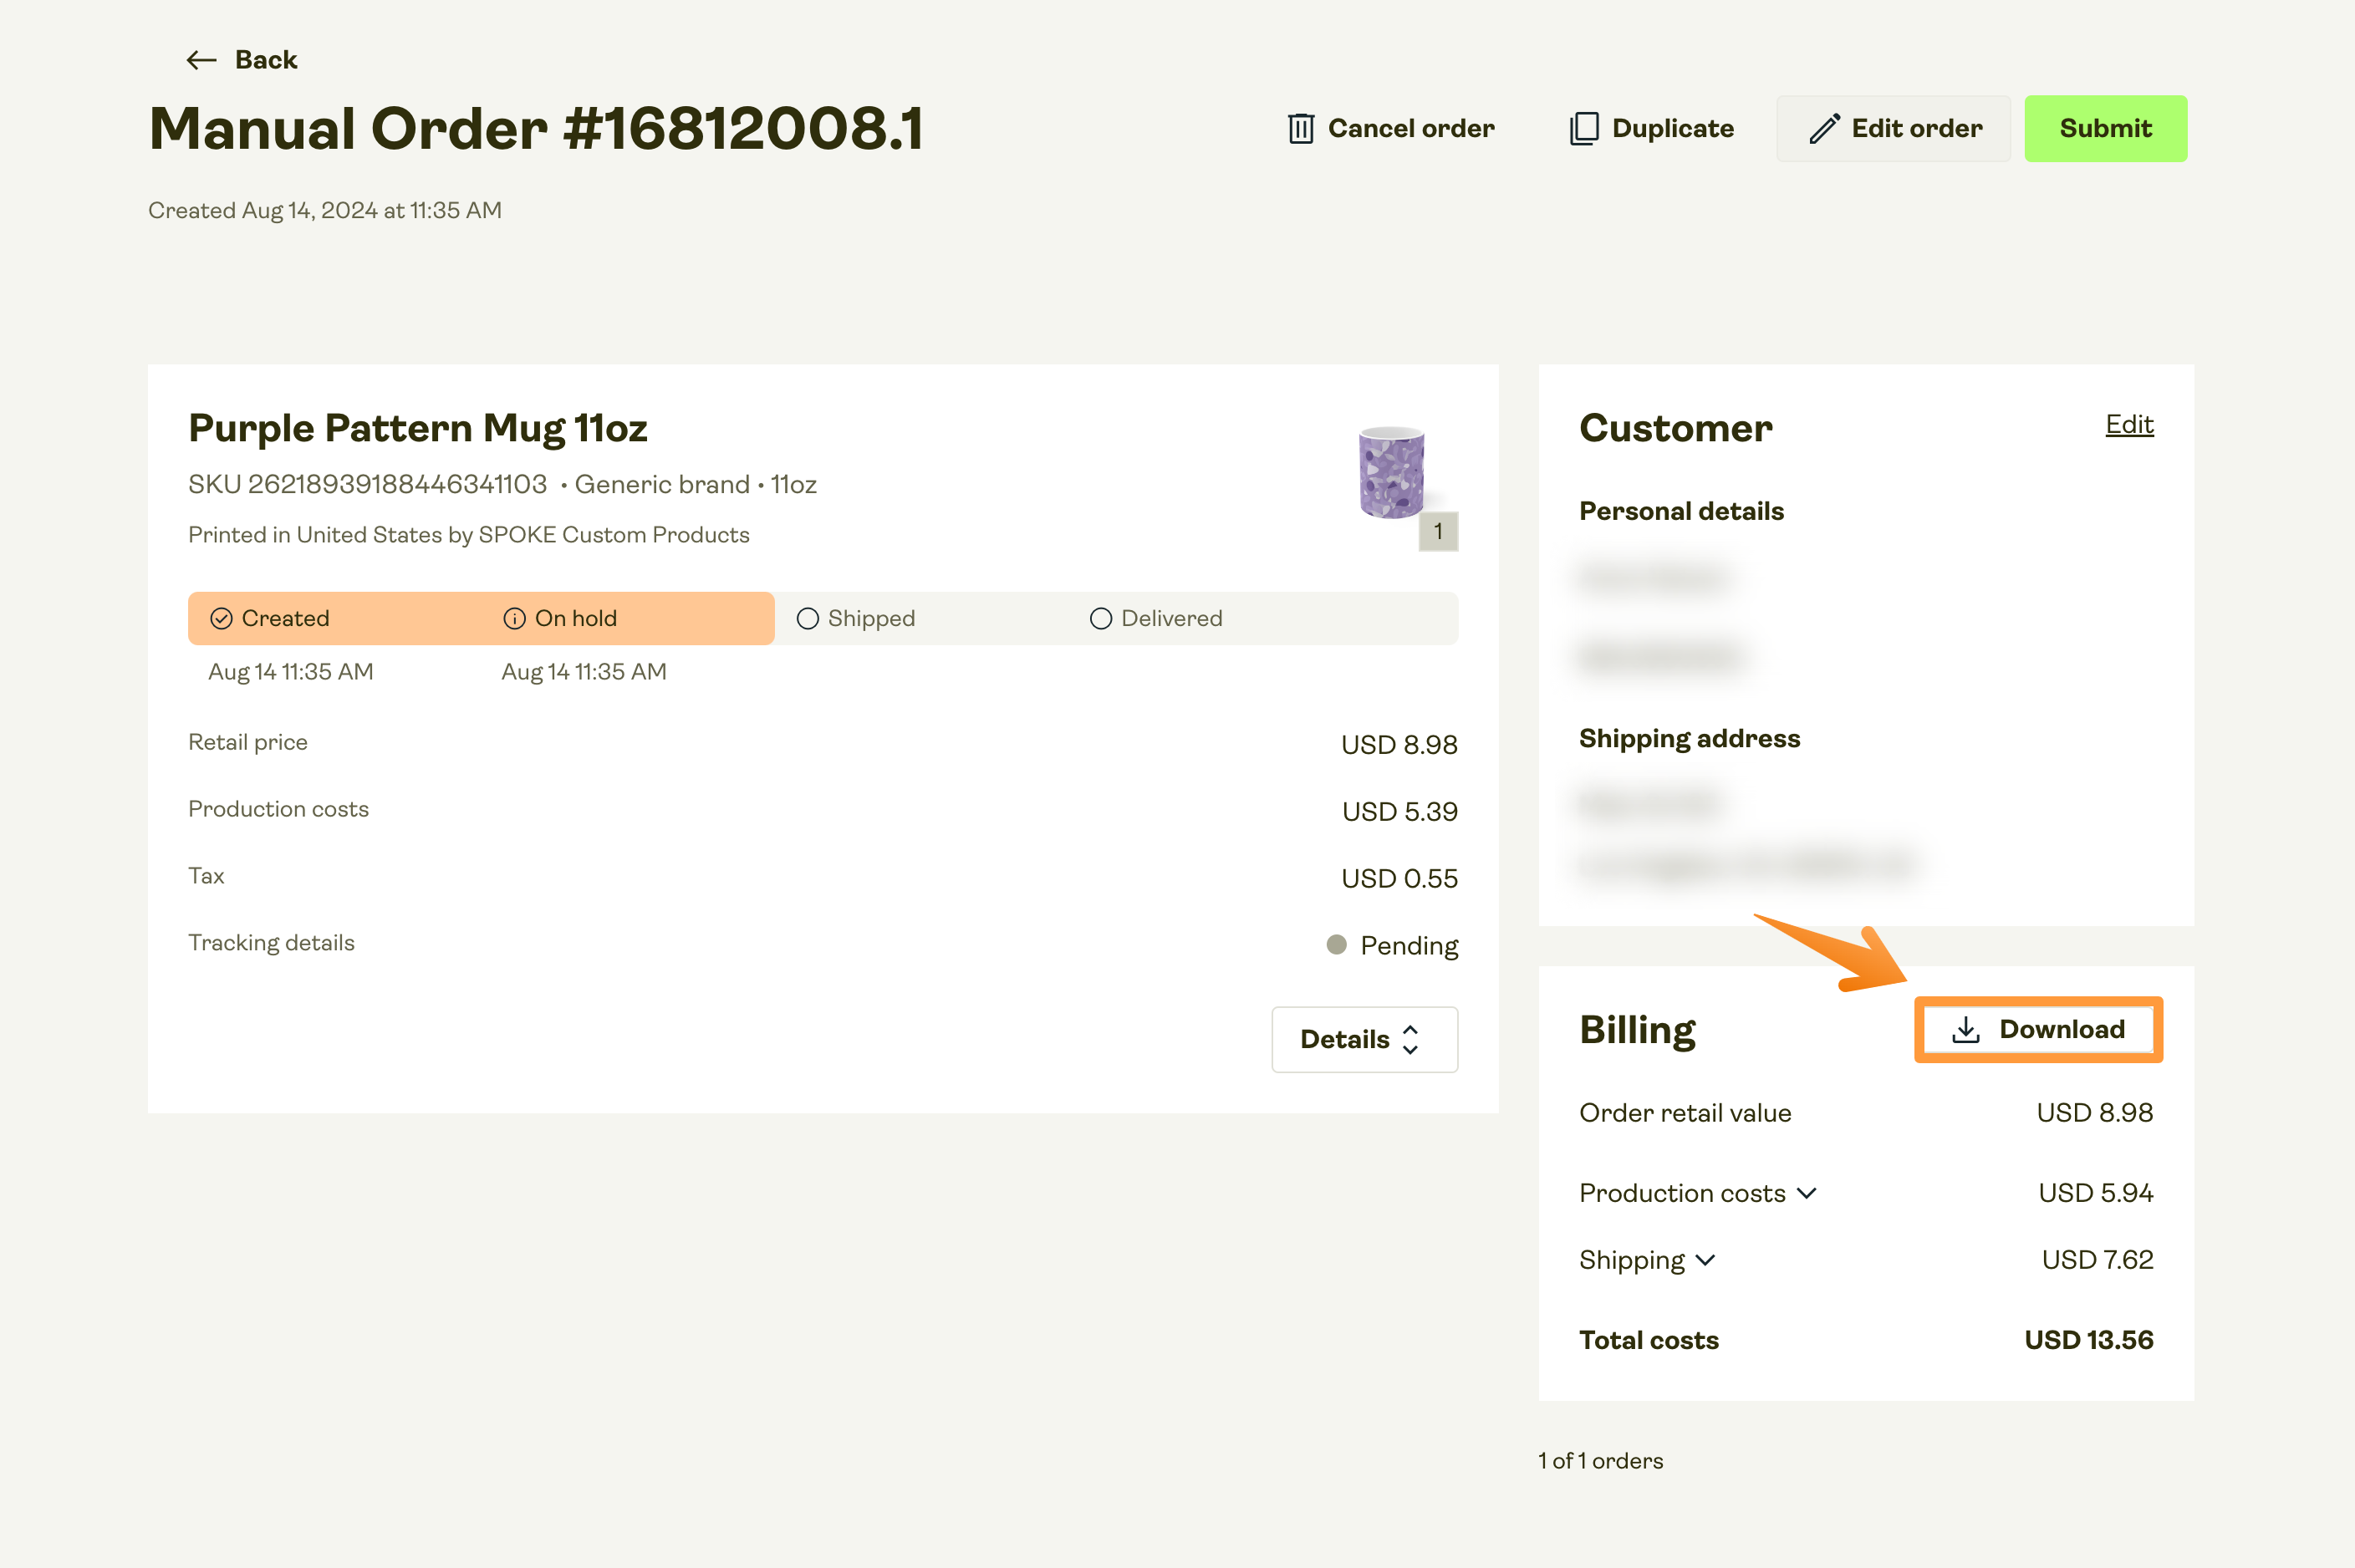Download the billing document
Screen dimensions: 2355x1568
tap(2038, 1029)
